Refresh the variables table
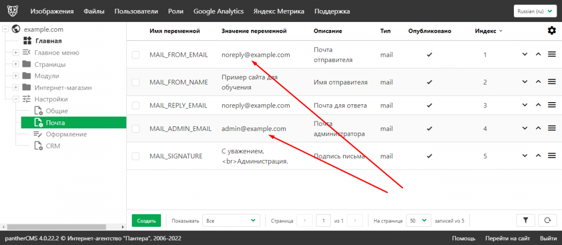 tap(547, 220)
